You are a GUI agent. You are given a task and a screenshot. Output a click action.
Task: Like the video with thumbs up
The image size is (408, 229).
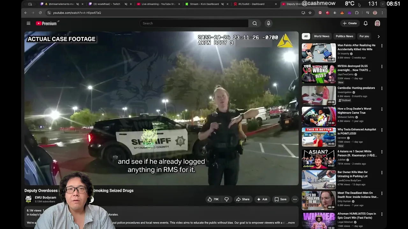click(x=213, y=199)
